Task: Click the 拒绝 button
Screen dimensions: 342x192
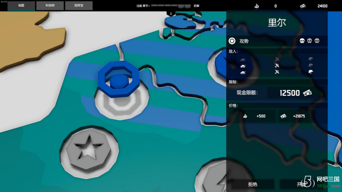Action: [252, 184]
